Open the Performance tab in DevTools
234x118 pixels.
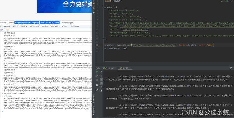pos(35,26)
